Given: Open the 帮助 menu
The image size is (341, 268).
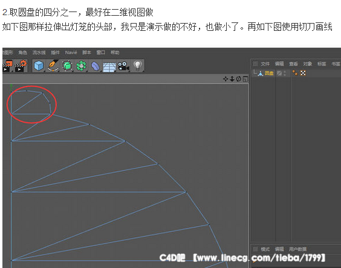Looking at the screenshot, I should click(115, 53).
